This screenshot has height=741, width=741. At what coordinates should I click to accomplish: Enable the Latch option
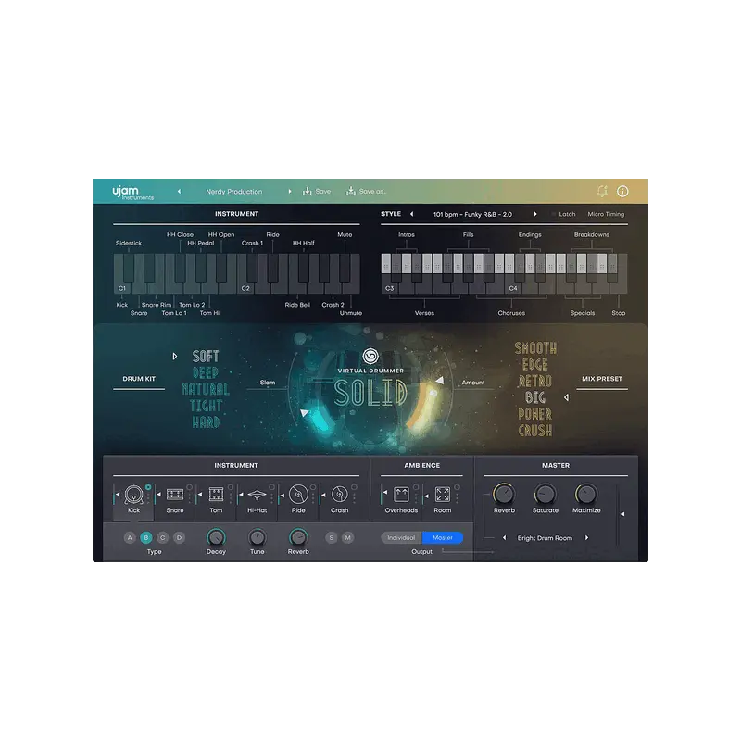point(563,214)
